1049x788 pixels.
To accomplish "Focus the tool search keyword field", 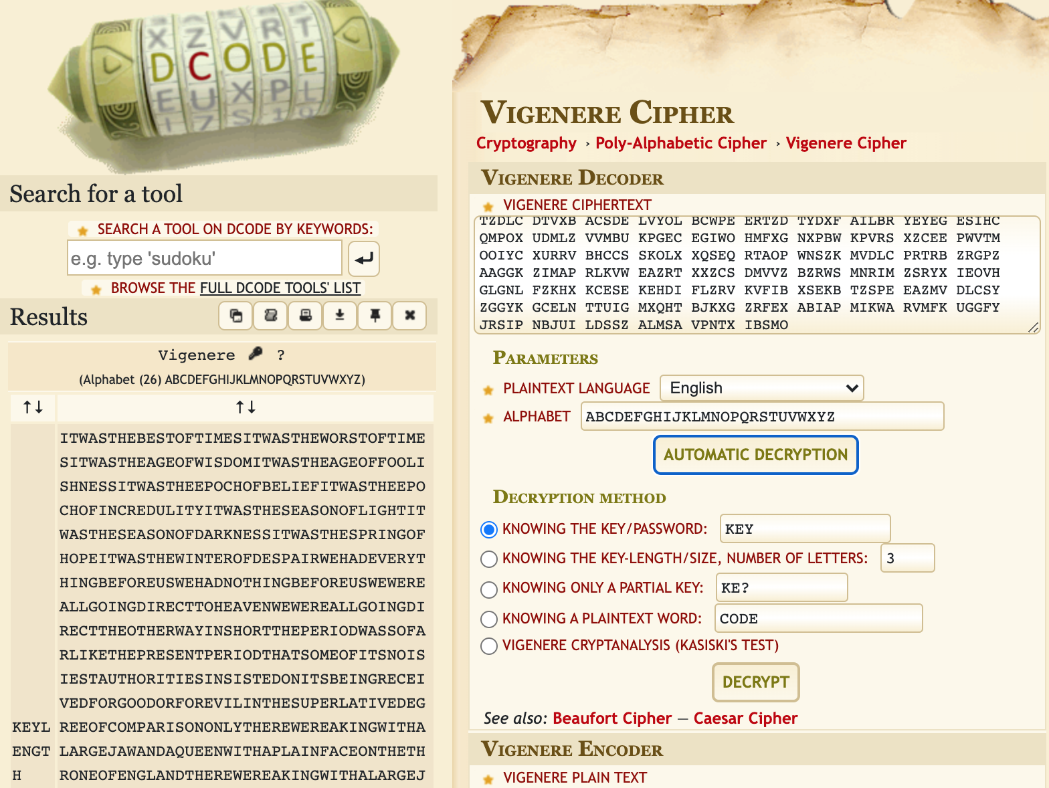I will (x=205, y=258).
